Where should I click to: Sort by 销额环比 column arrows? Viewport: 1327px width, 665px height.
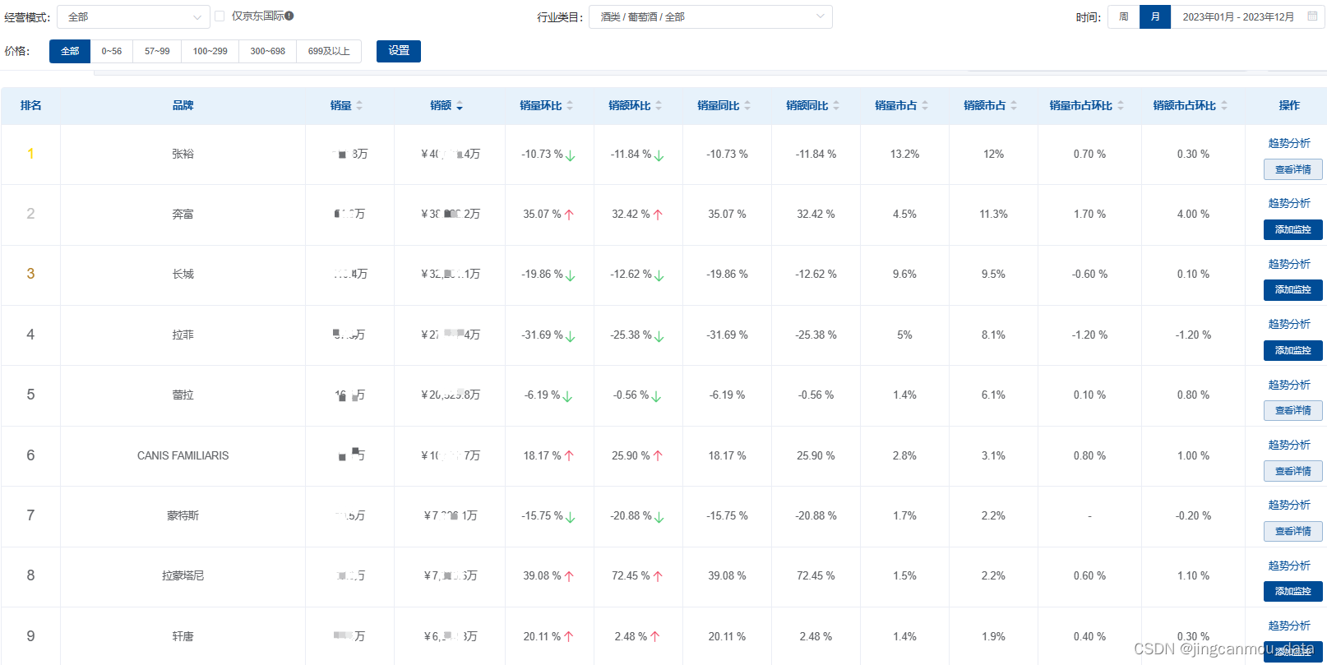coord(659,106)
